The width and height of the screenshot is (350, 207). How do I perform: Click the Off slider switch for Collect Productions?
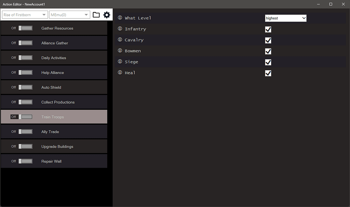pyautogui.click(x=25, y=102)
